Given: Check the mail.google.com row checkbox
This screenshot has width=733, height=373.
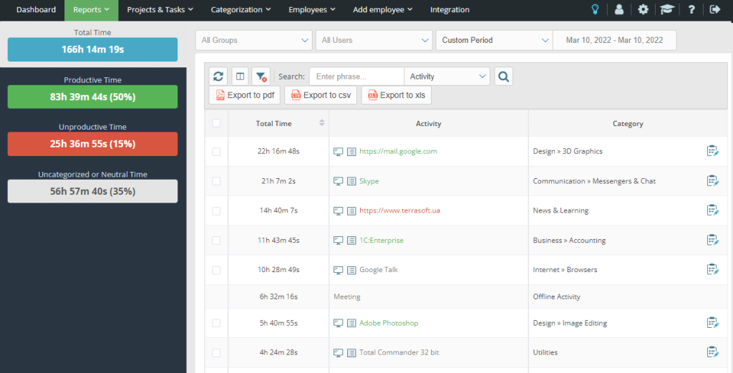Looking at the screenshot, I should [217, 152].
